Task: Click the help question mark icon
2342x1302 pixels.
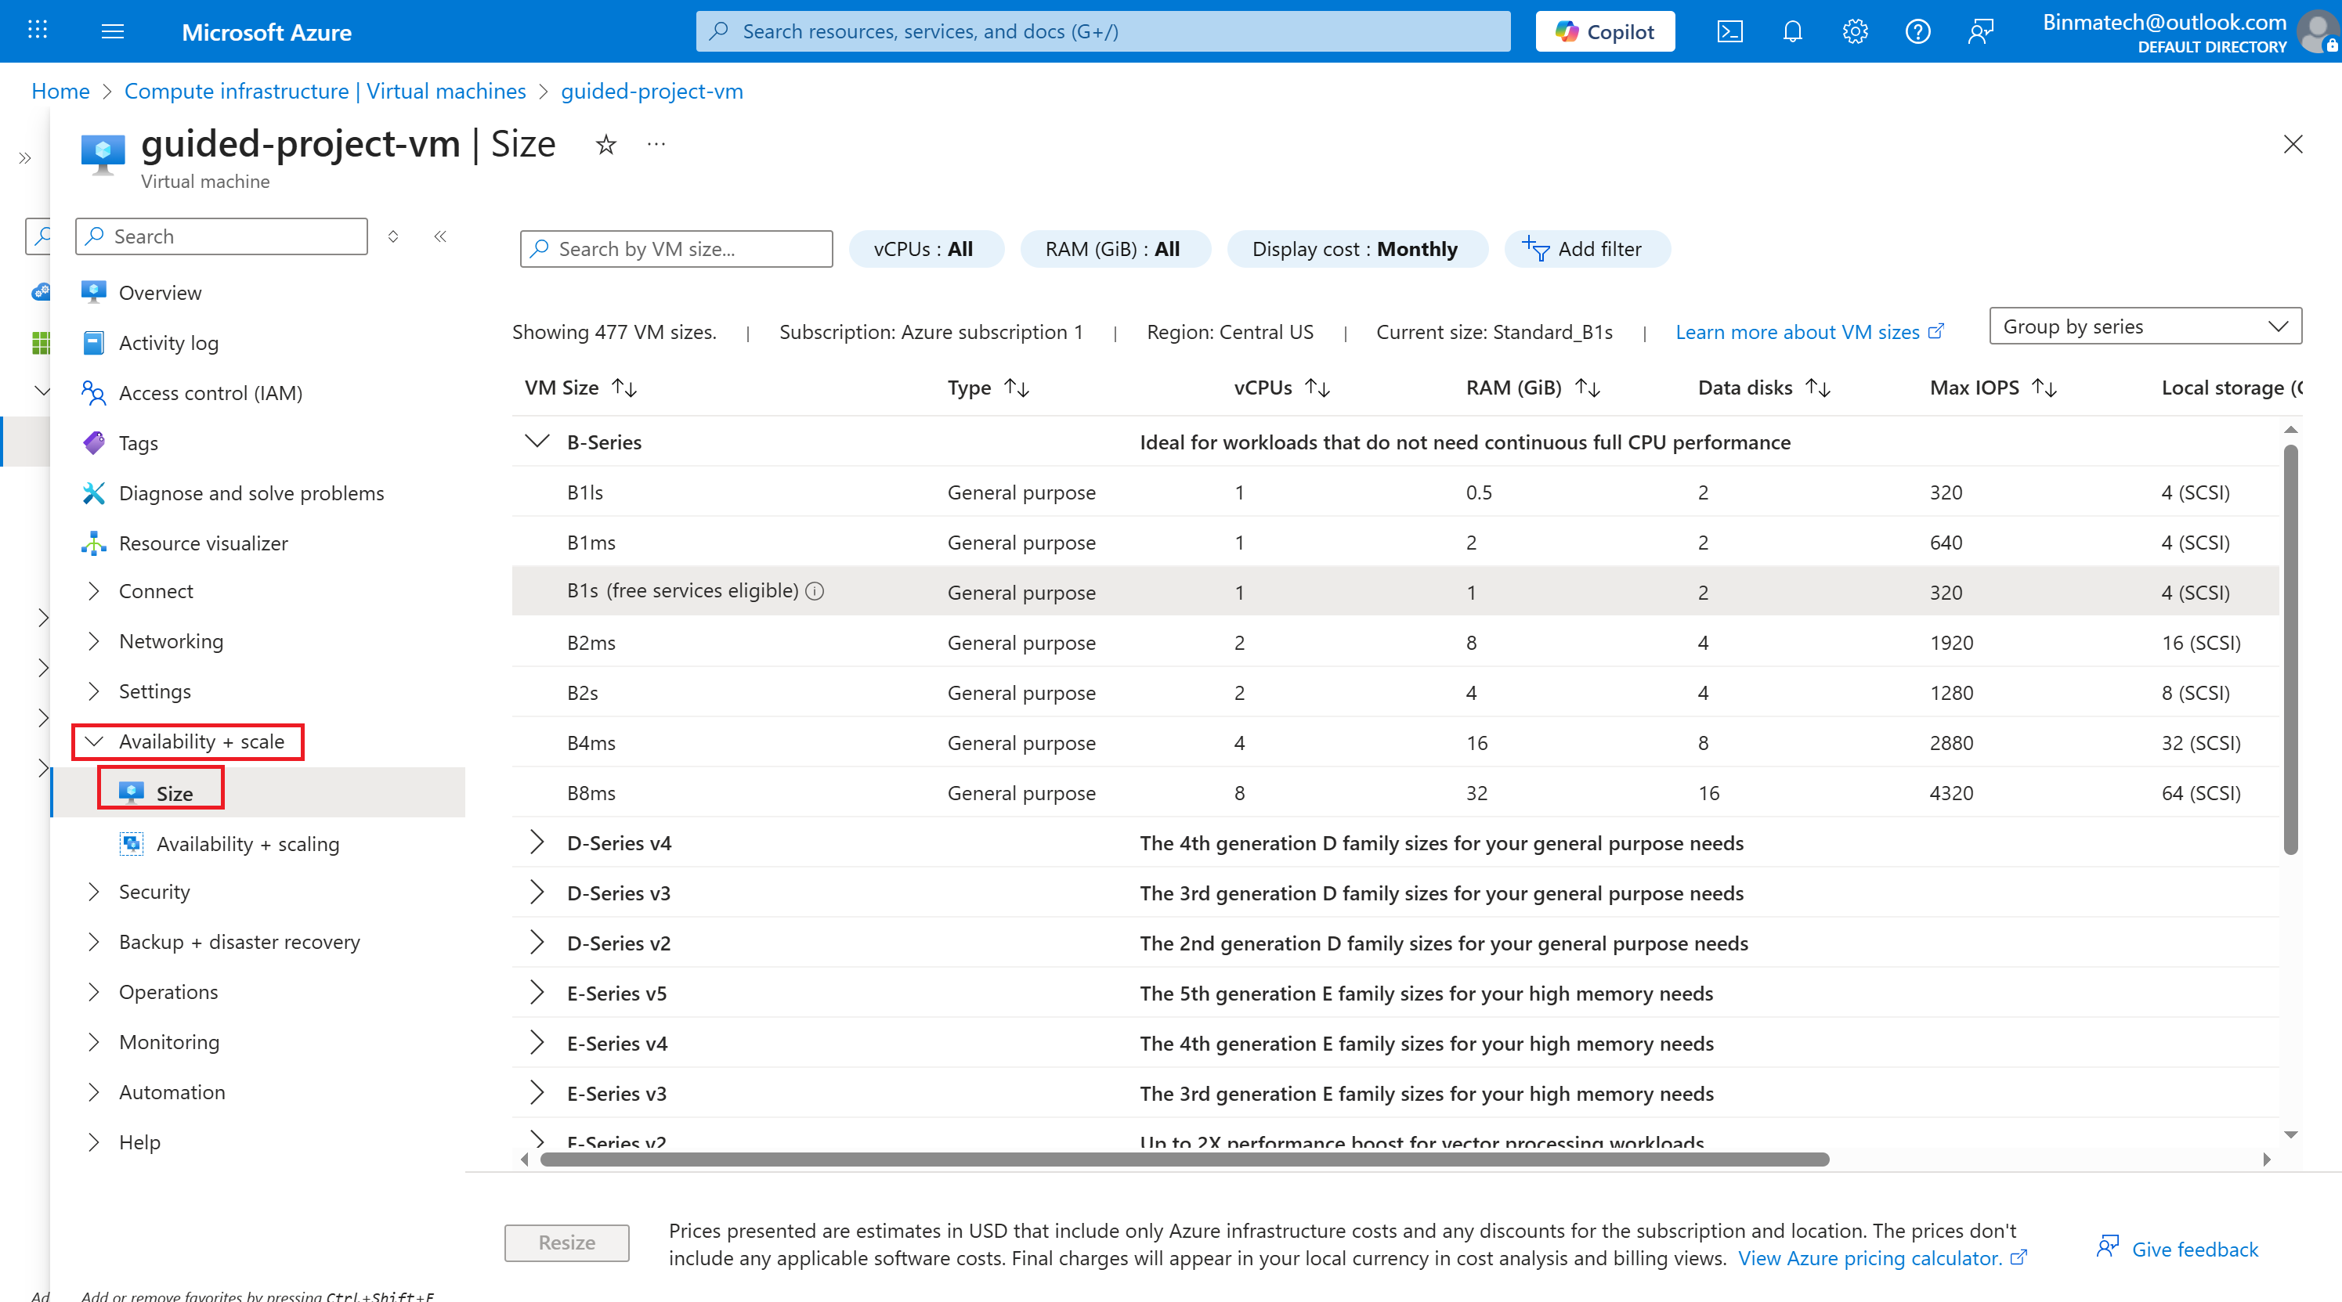Action: click(x=1917, y=32)
